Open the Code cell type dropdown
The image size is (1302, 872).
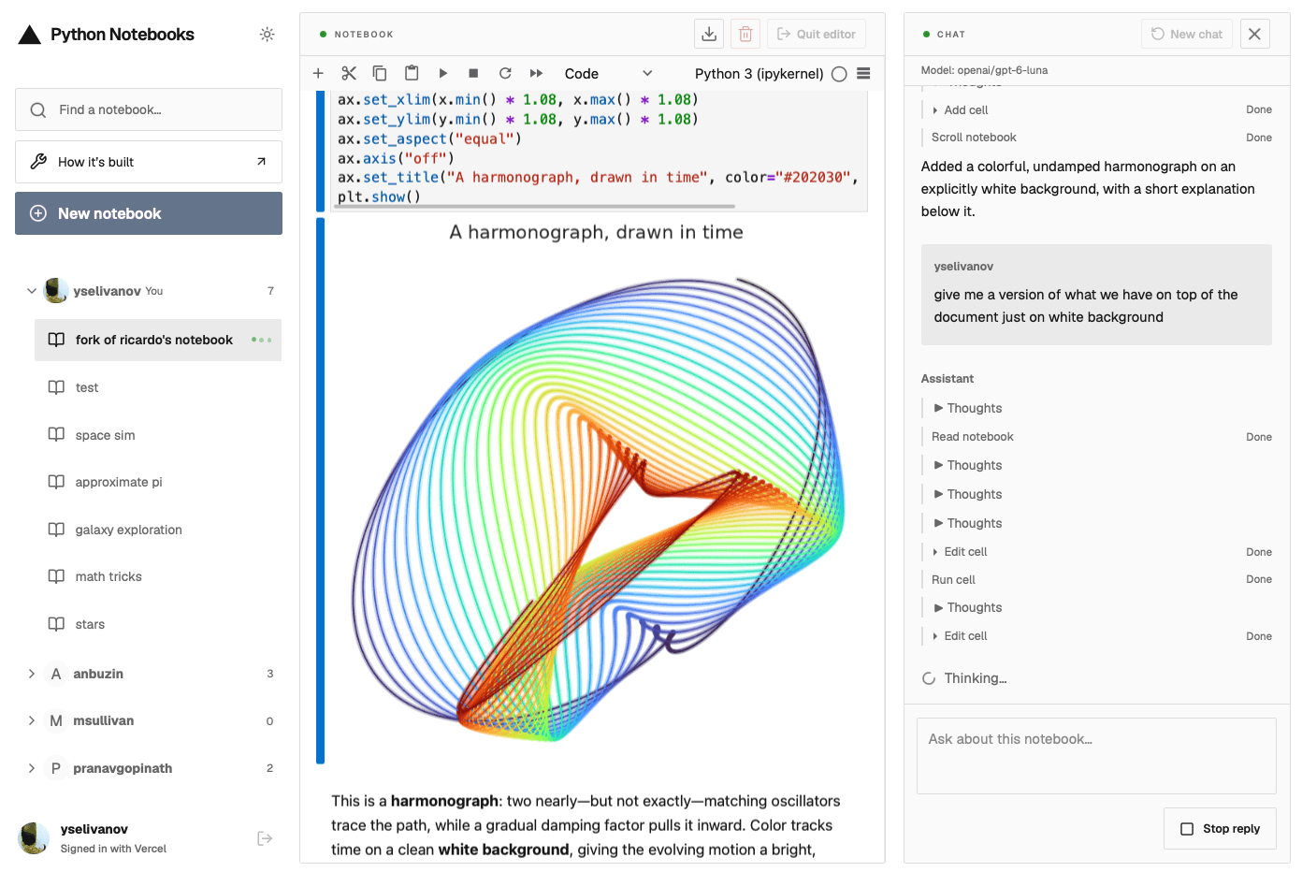[608, 73]
